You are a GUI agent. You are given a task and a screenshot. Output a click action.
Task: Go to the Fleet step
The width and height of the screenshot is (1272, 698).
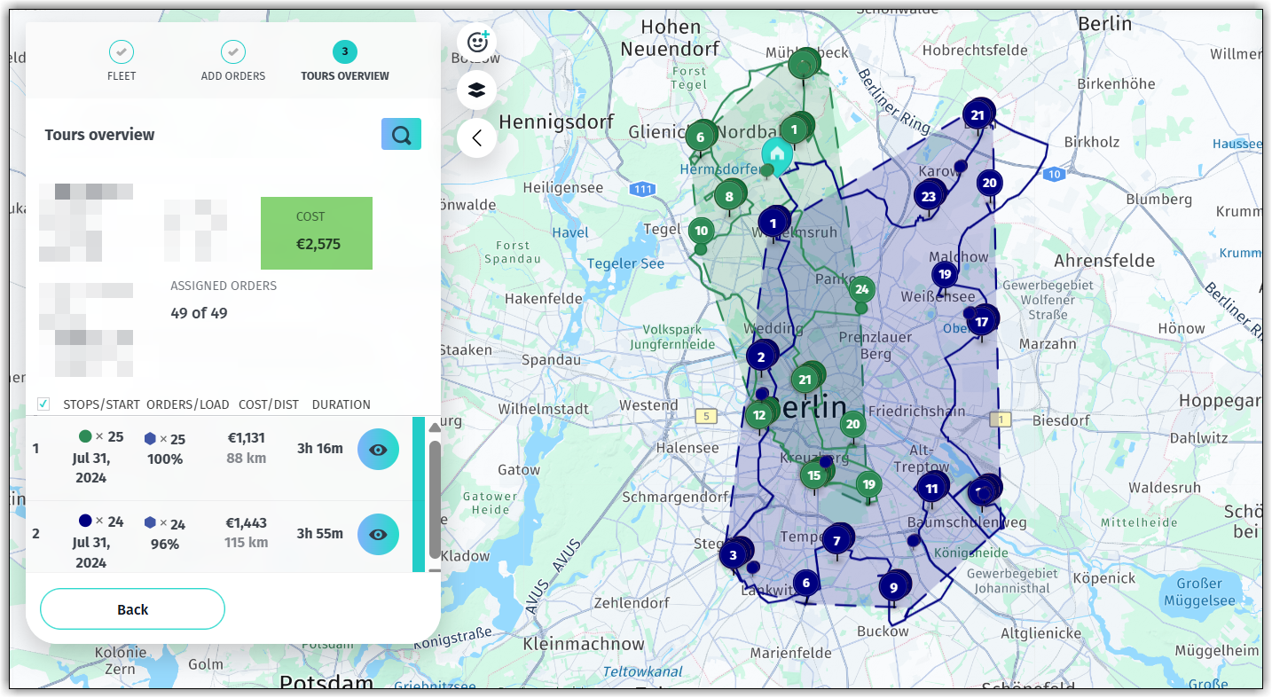(122, 61)
